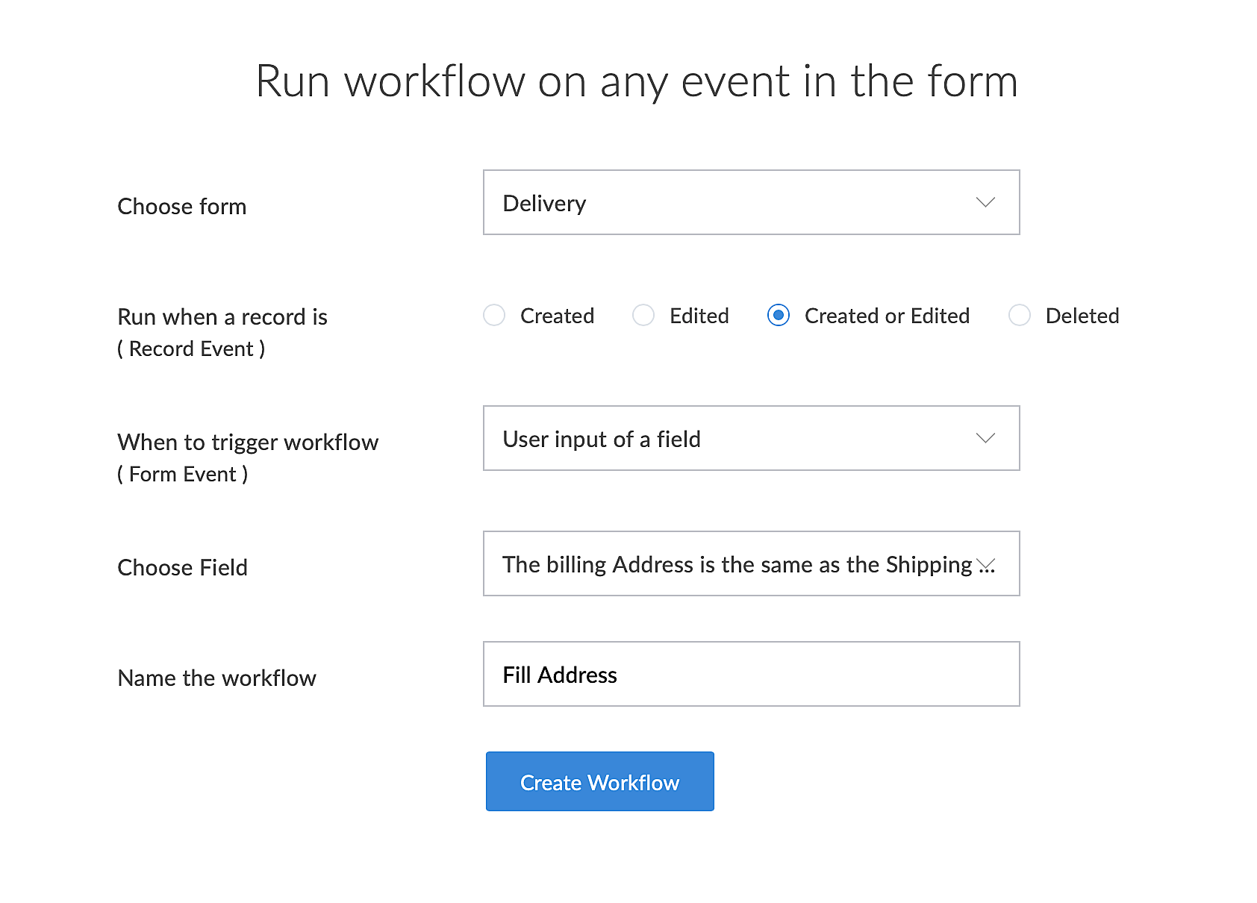This screenshot has width=1257, height=903.
Task: Click the Create Workflow button
Action: click(x=599, y=781)
